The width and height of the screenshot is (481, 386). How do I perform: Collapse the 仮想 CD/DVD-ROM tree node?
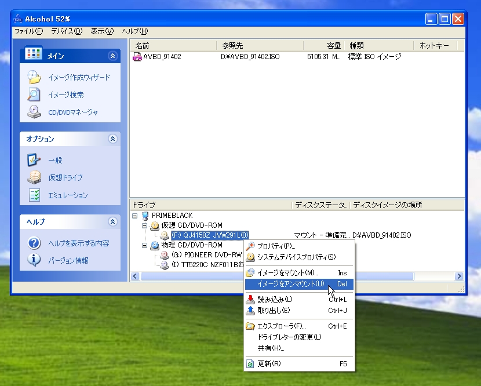coord(144,225)
